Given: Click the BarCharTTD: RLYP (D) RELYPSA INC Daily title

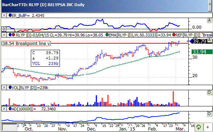Looking at the screenshot, I should click(43, 5).
